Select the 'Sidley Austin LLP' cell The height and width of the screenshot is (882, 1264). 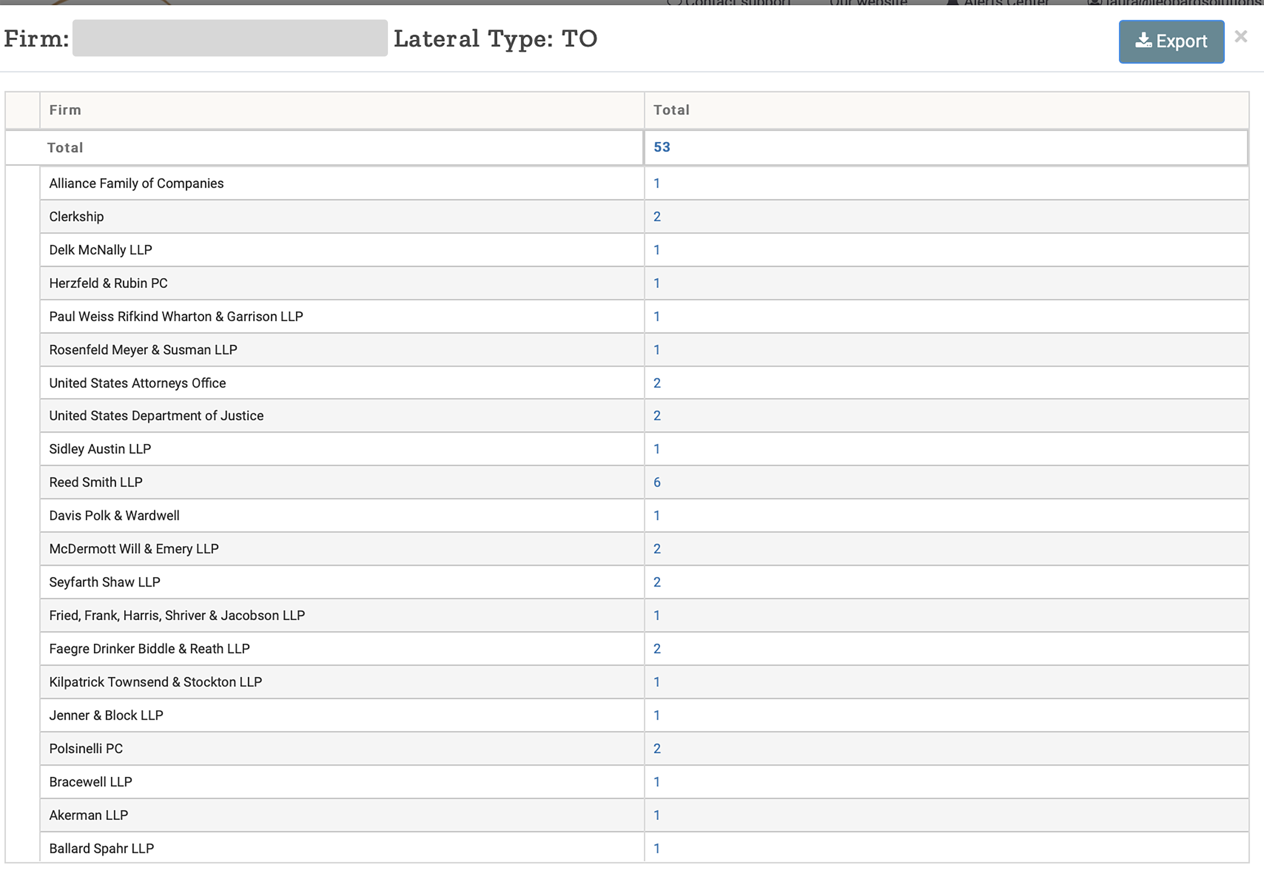pyautogui.click(x=342, y=449)
